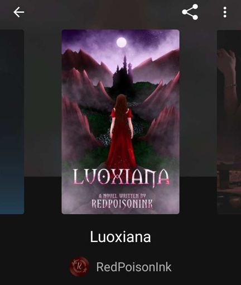The height and width of the screenshot is (285, 241).
Task: Tap the full moon on the cover art
Action: pyautogui.click(x=122, y=42)
